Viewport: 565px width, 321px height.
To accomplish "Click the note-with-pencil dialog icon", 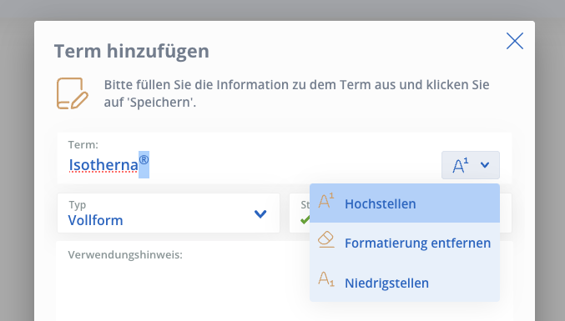I will click(x=72, y=93).
